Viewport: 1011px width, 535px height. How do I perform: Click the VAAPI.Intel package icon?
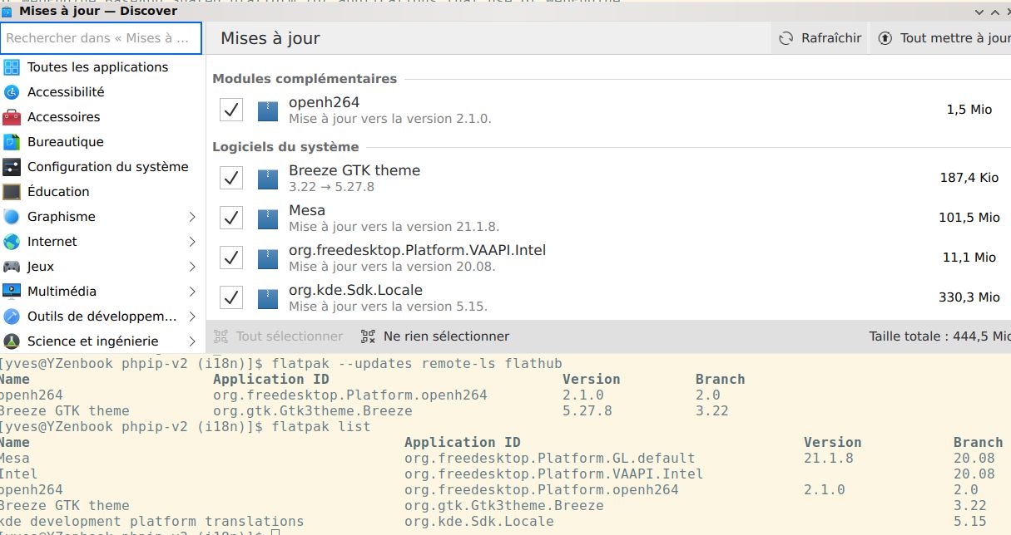pos(267,258)
